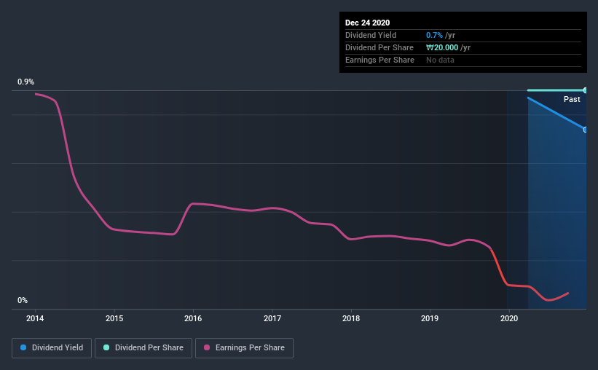Click the 0% y-axis label
The width and height of the screenshot is (598, 370).
pyautogui.click(x=23, y=300)
